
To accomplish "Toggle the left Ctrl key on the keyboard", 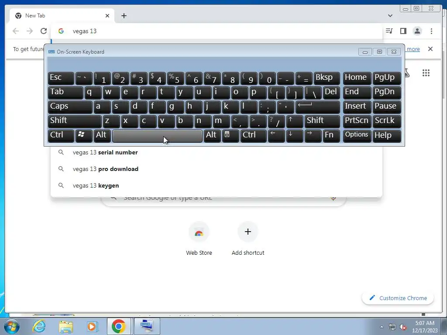I will click(x=61, y=136).
